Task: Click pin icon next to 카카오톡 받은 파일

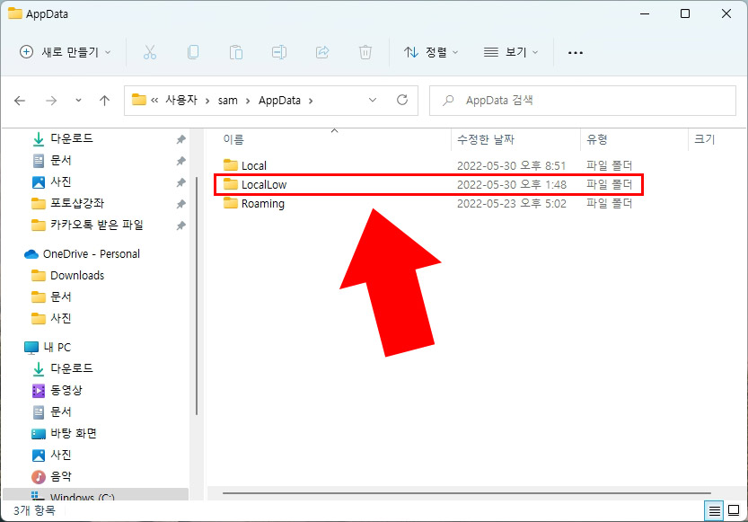Action: [x=180, y=226]
